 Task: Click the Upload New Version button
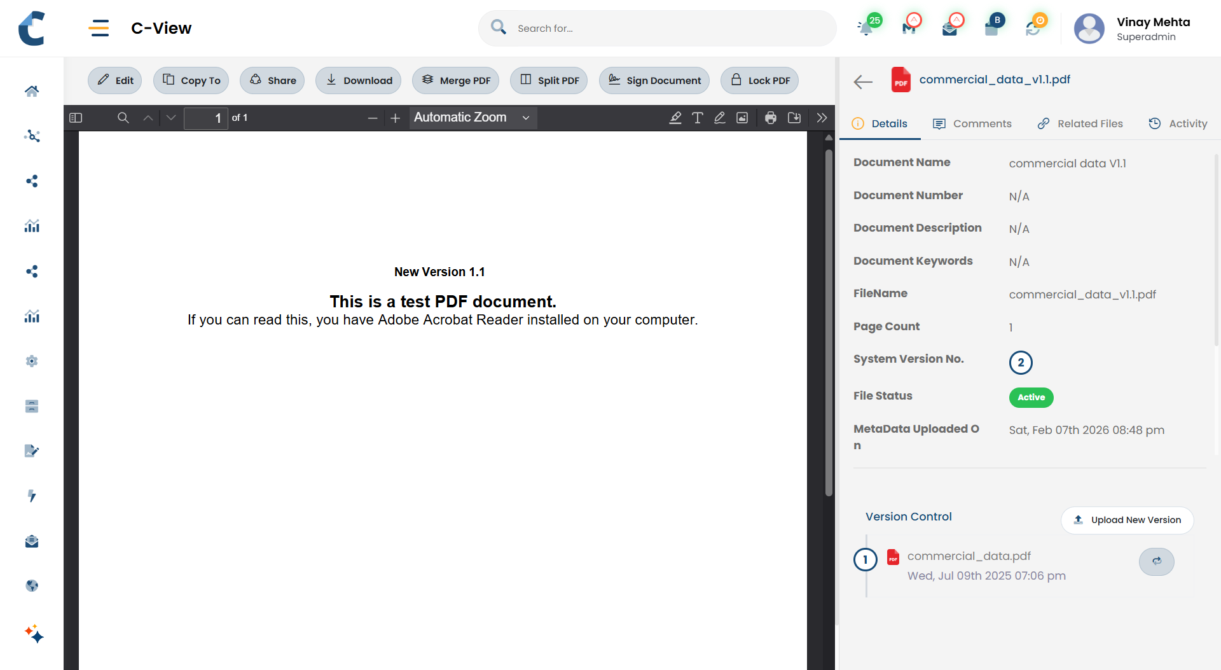(x=1127, y=520)
